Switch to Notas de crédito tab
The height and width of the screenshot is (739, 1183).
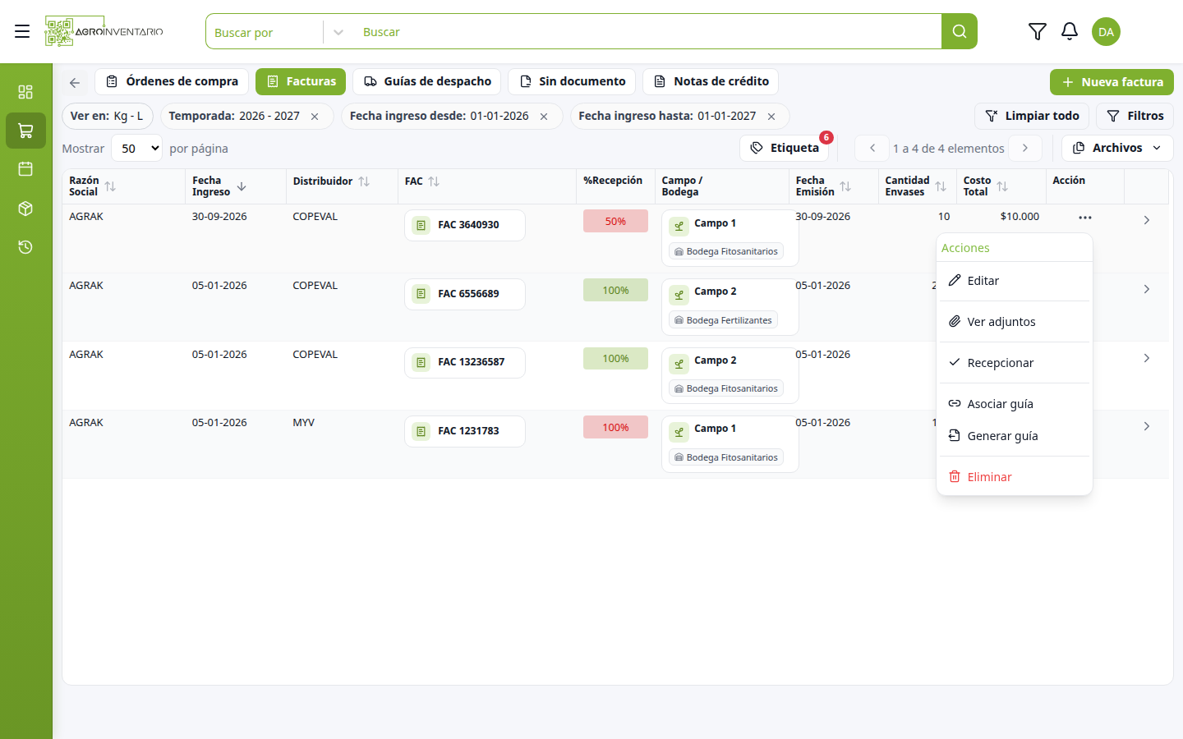click(711, 81)
